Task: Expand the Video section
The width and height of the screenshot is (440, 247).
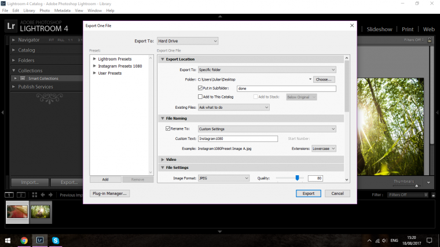Action: 163,160
